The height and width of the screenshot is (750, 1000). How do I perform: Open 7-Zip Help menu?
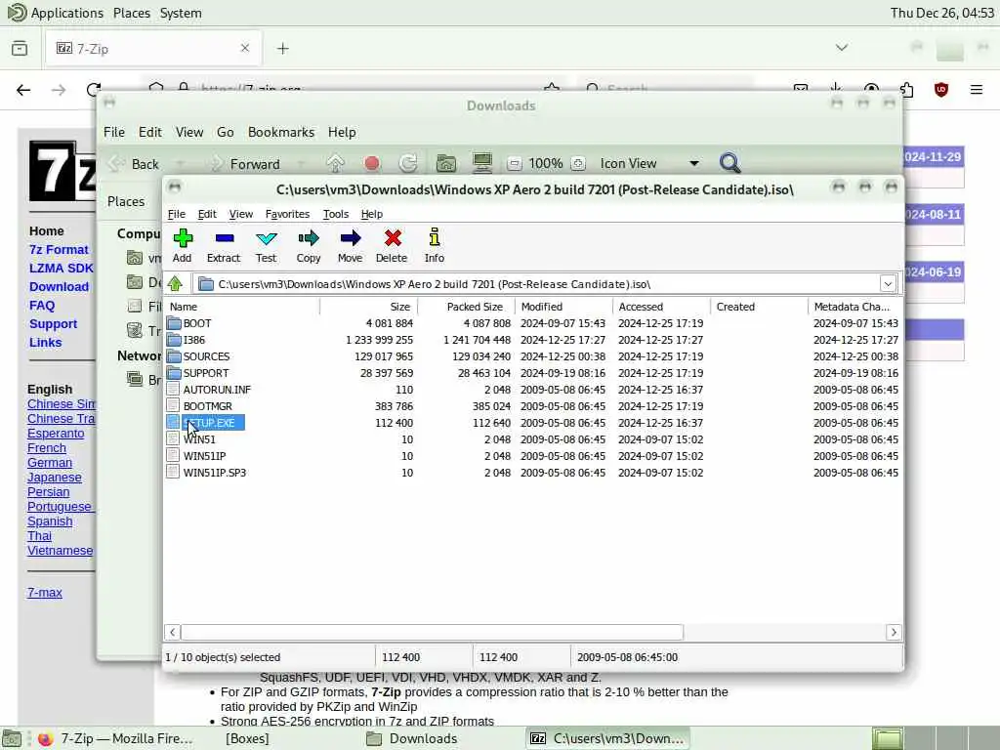click(x=371, y=214)
